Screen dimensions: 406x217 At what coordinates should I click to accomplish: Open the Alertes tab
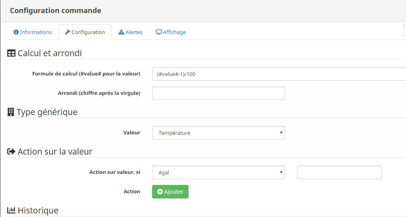[x=134, y=32]
